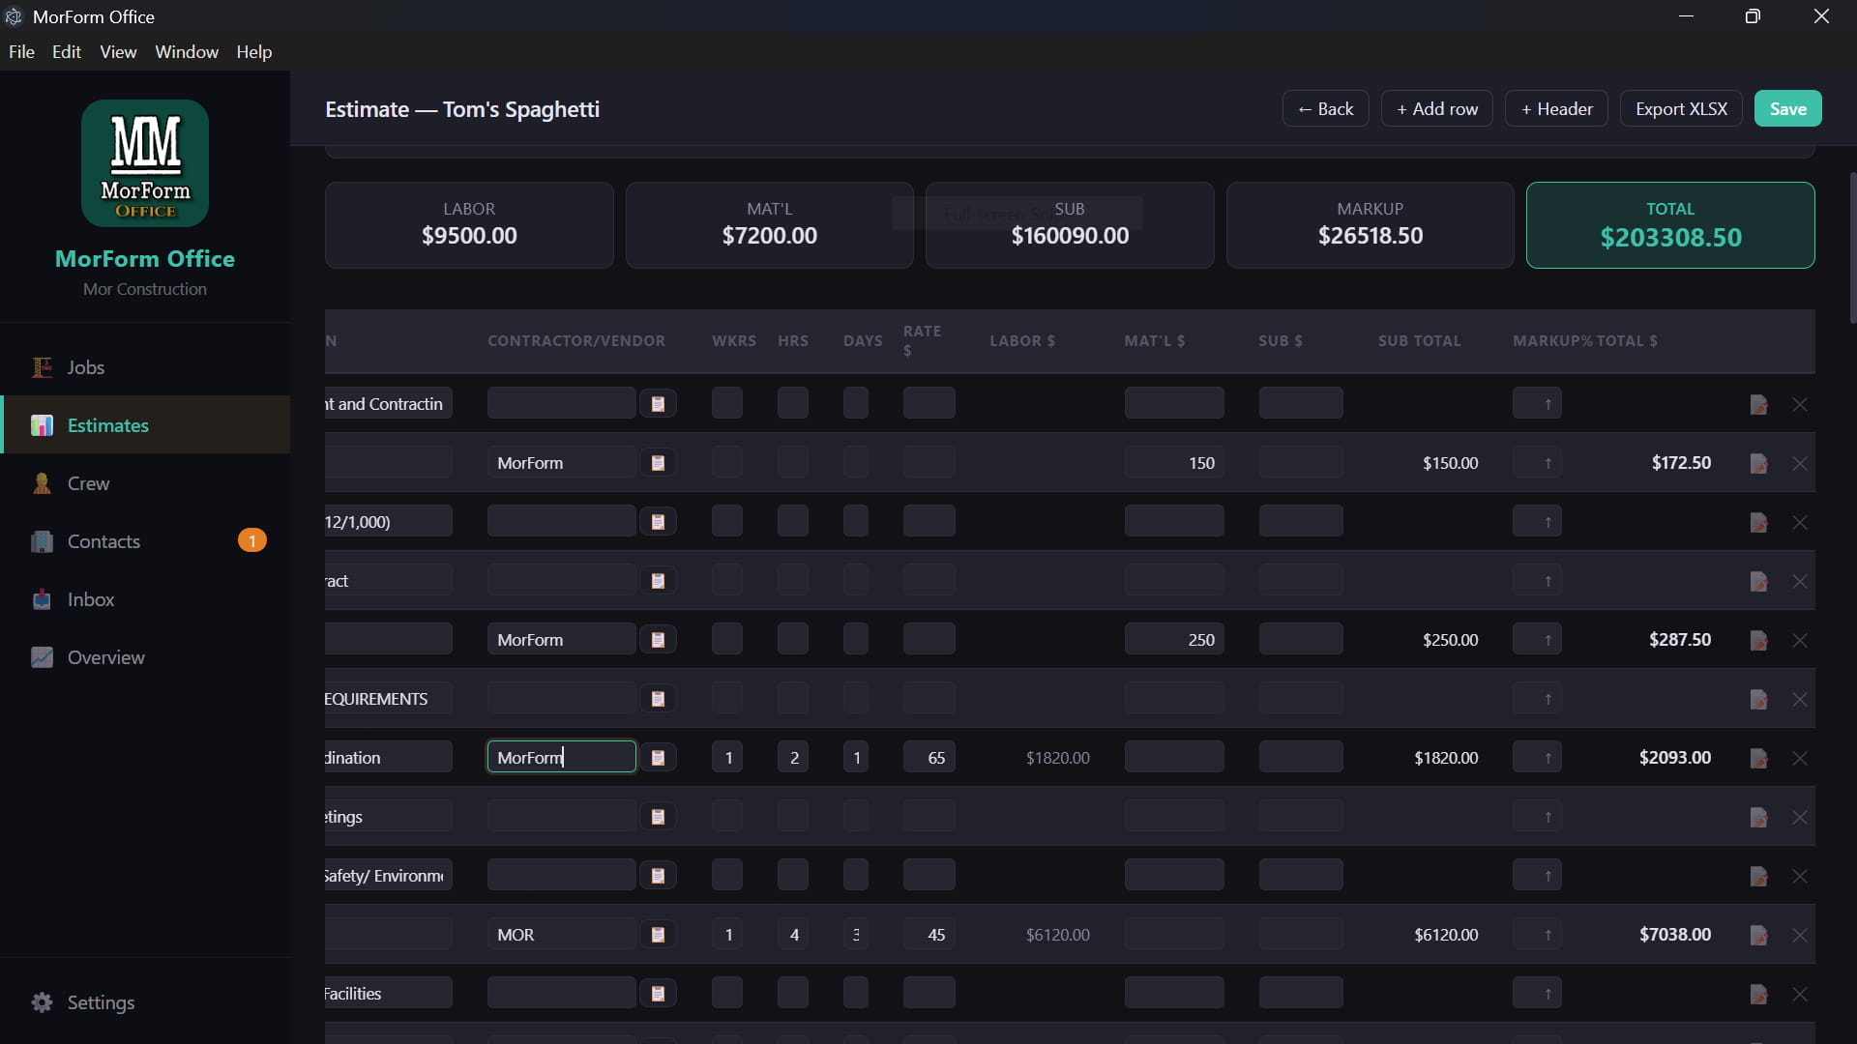Click clipboard icon in the Facilities row
Image resolution: width=1857 pixels, height=1044 pixels.
tap(658, 994)
